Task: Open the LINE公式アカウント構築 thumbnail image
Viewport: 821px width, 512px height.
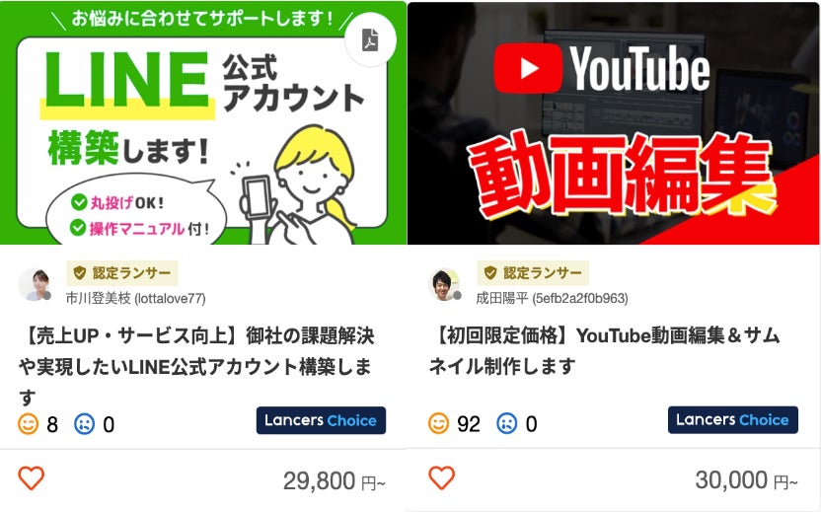Action: click(x=203, y=123)
